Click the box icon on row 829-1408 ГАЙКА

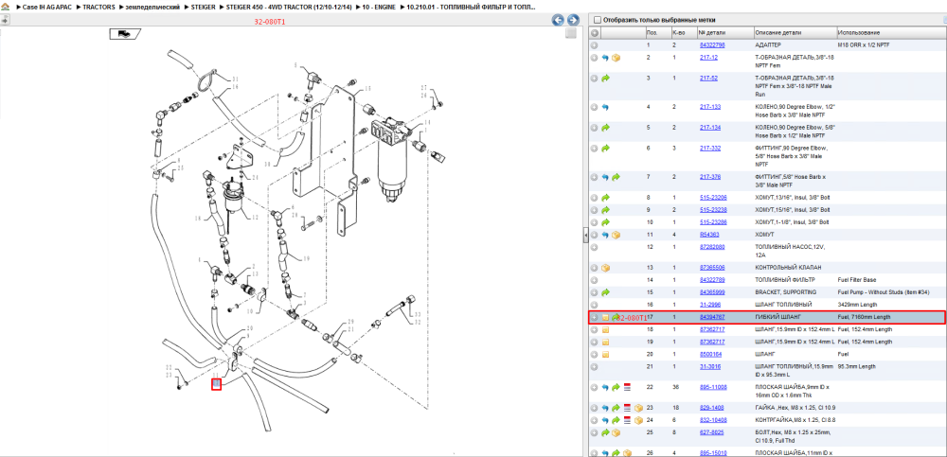coord(637,408)
